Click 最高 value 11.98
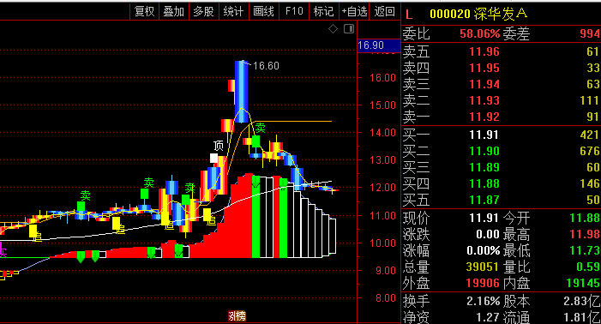This screenshot has width=601, height=324. tap(585, 234)
